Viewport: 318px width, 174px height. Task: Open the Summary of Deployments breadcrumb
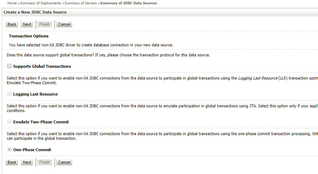click(41, 3)
